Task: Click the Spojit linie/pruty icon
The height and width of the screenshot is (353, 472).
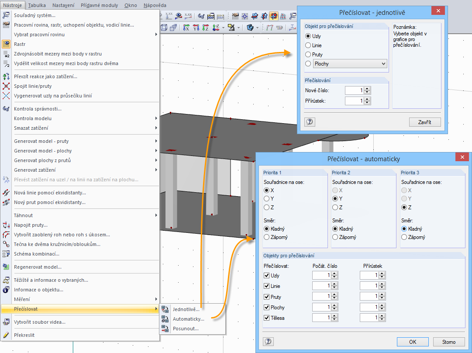Action: tap(6, 86)
